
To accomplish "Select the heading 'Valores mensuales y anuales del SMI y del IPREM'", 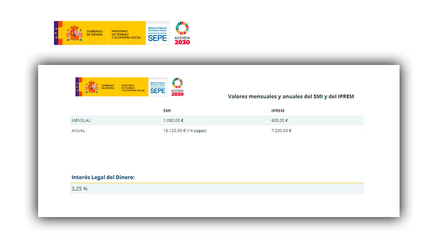I will (291, 97).
